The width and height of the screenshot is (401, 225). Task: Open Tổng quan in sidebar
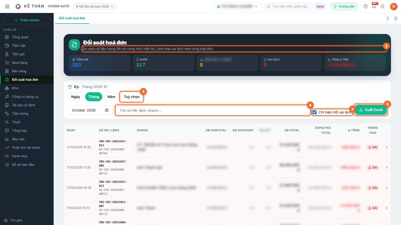[x=27, y=37]
